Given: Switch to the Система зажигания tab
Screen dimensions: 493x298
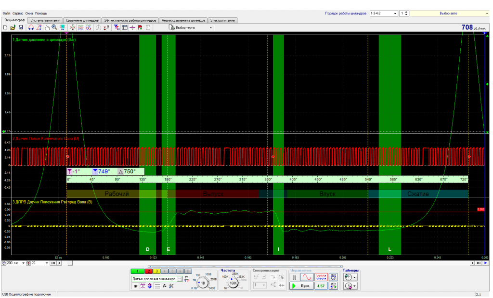Looking at the screenshot, I should (x=45, y=20).
